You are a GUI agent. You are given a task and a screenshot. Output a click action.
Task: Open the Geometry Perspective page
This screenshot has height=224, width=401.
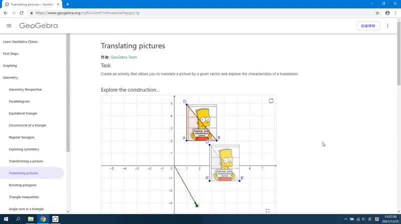[x=26, y=89]
